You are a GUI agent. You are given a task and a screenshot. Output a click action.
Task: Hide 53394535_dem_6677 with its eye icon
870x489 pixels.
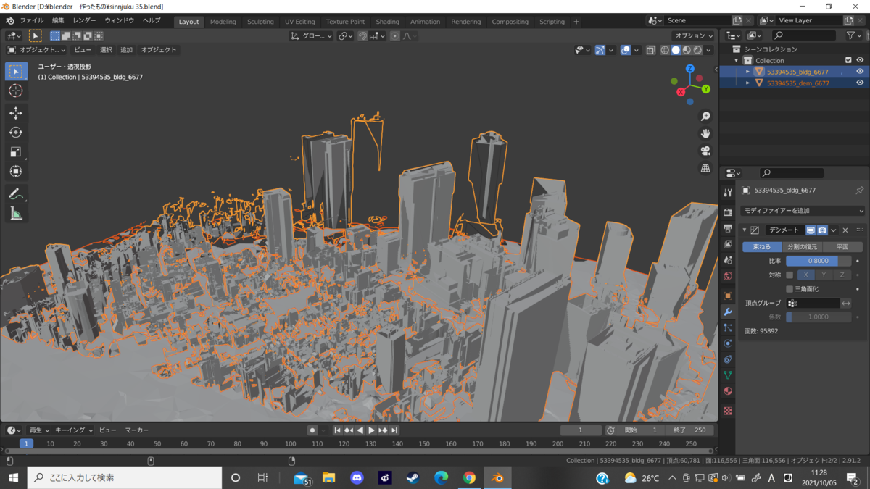click(x=860, y=83)
